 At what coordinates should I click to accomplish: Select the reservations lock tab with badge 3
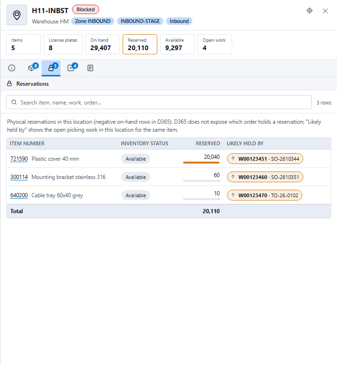[51, 68]
